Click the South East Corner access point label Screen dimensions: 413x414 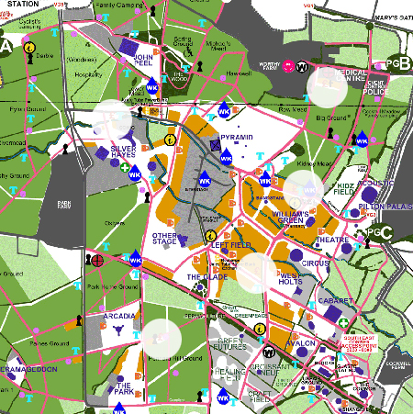[x=360, y=344]
